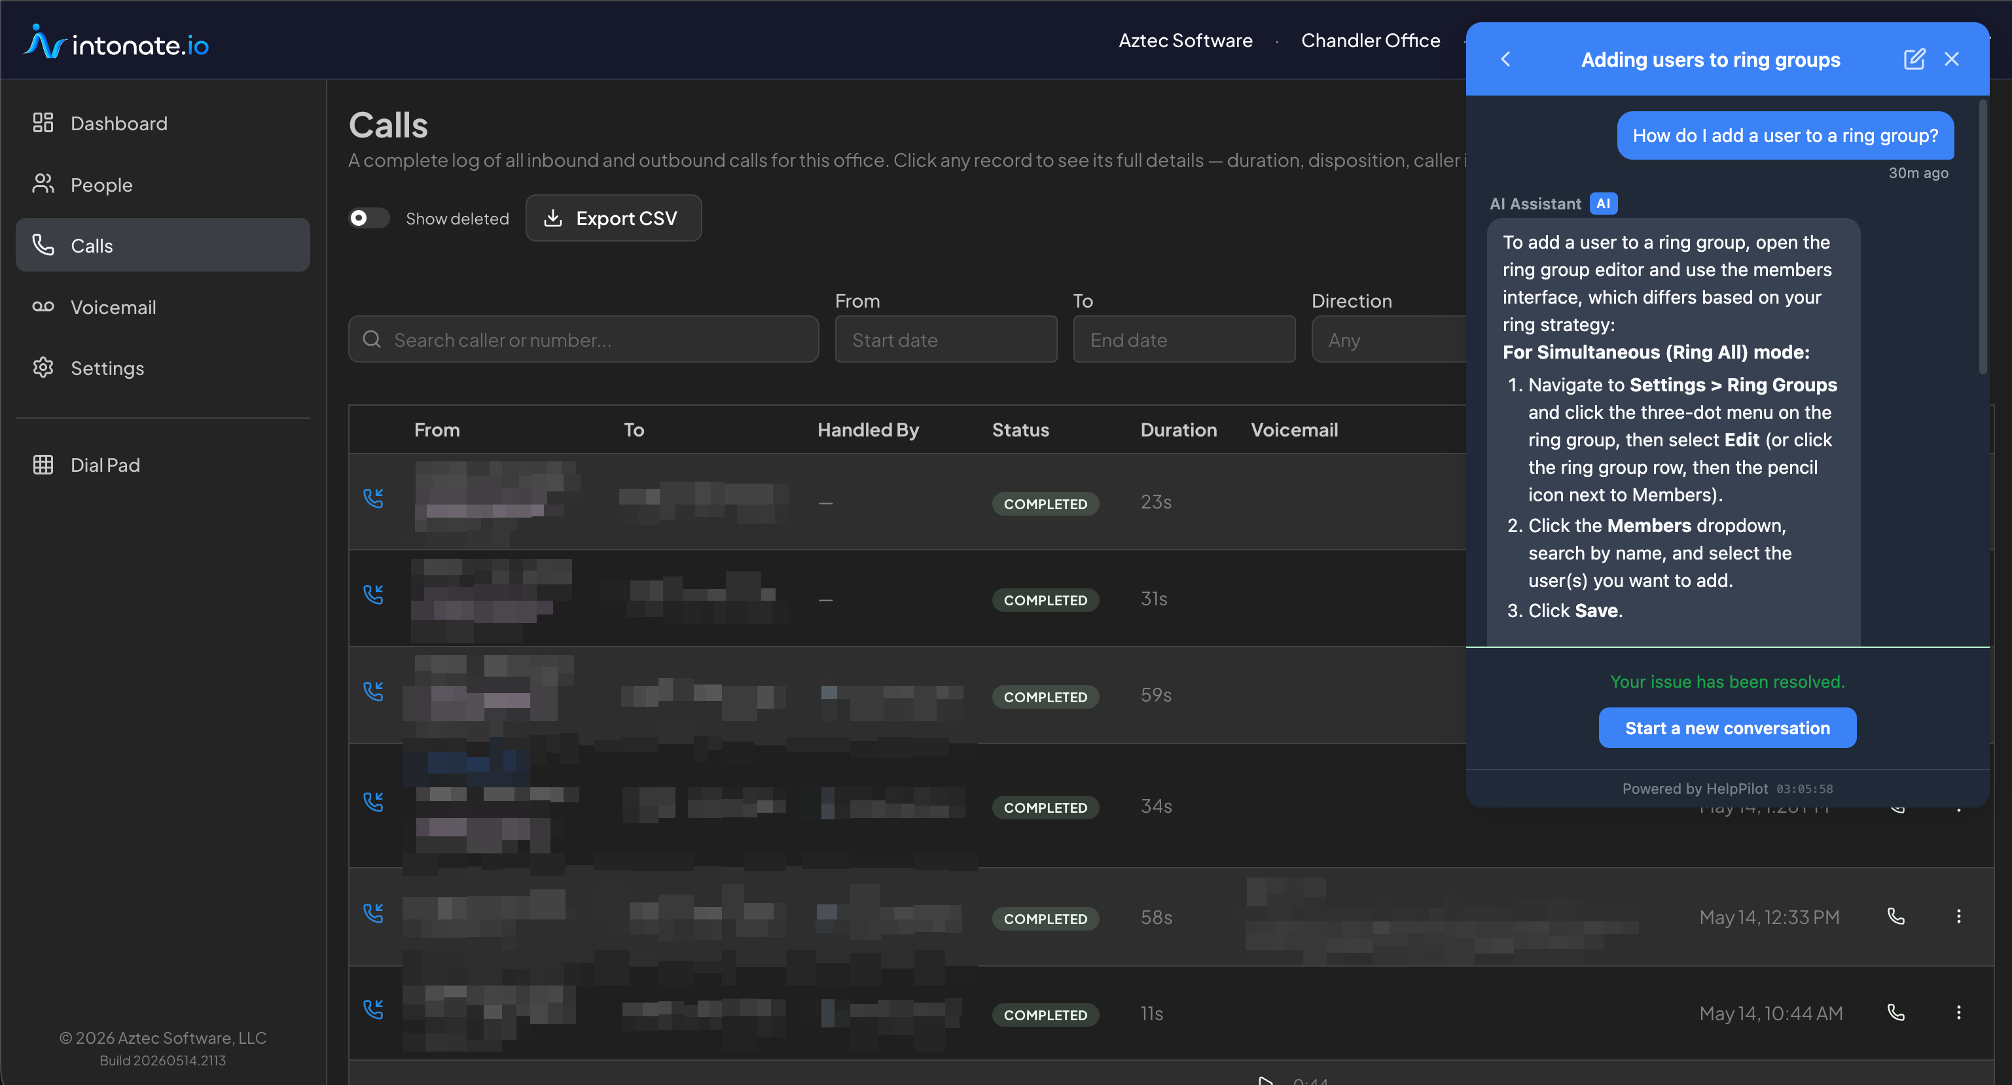
Task: Click the From column header
Action: click(x=437, y=430)
